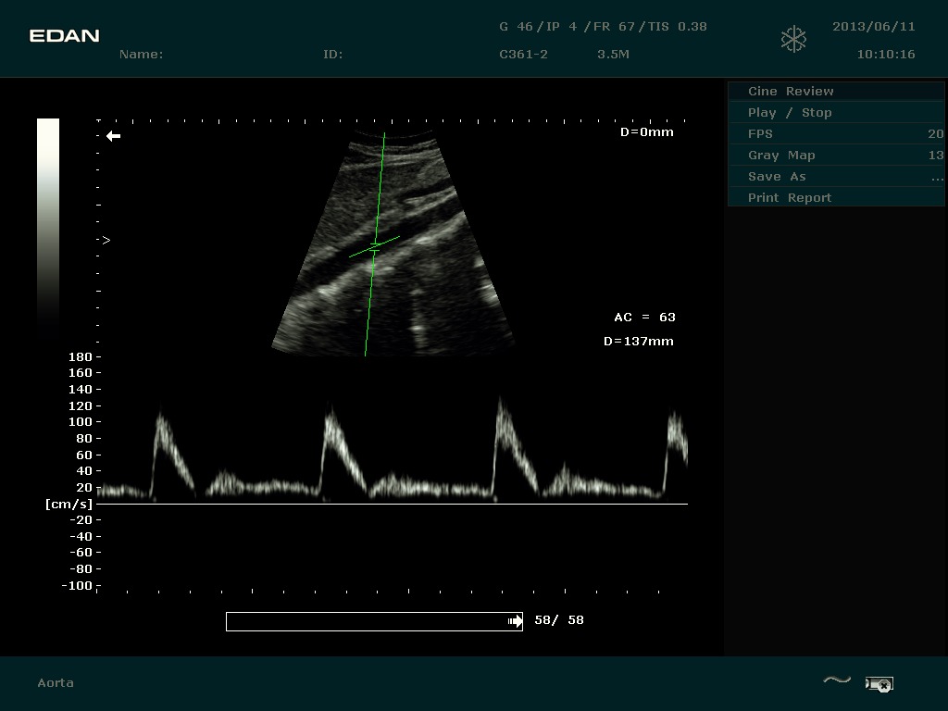The height and width of the screenshot is (711, 948).
Task: Click the storage device icon in status bar
Action: 878,684
